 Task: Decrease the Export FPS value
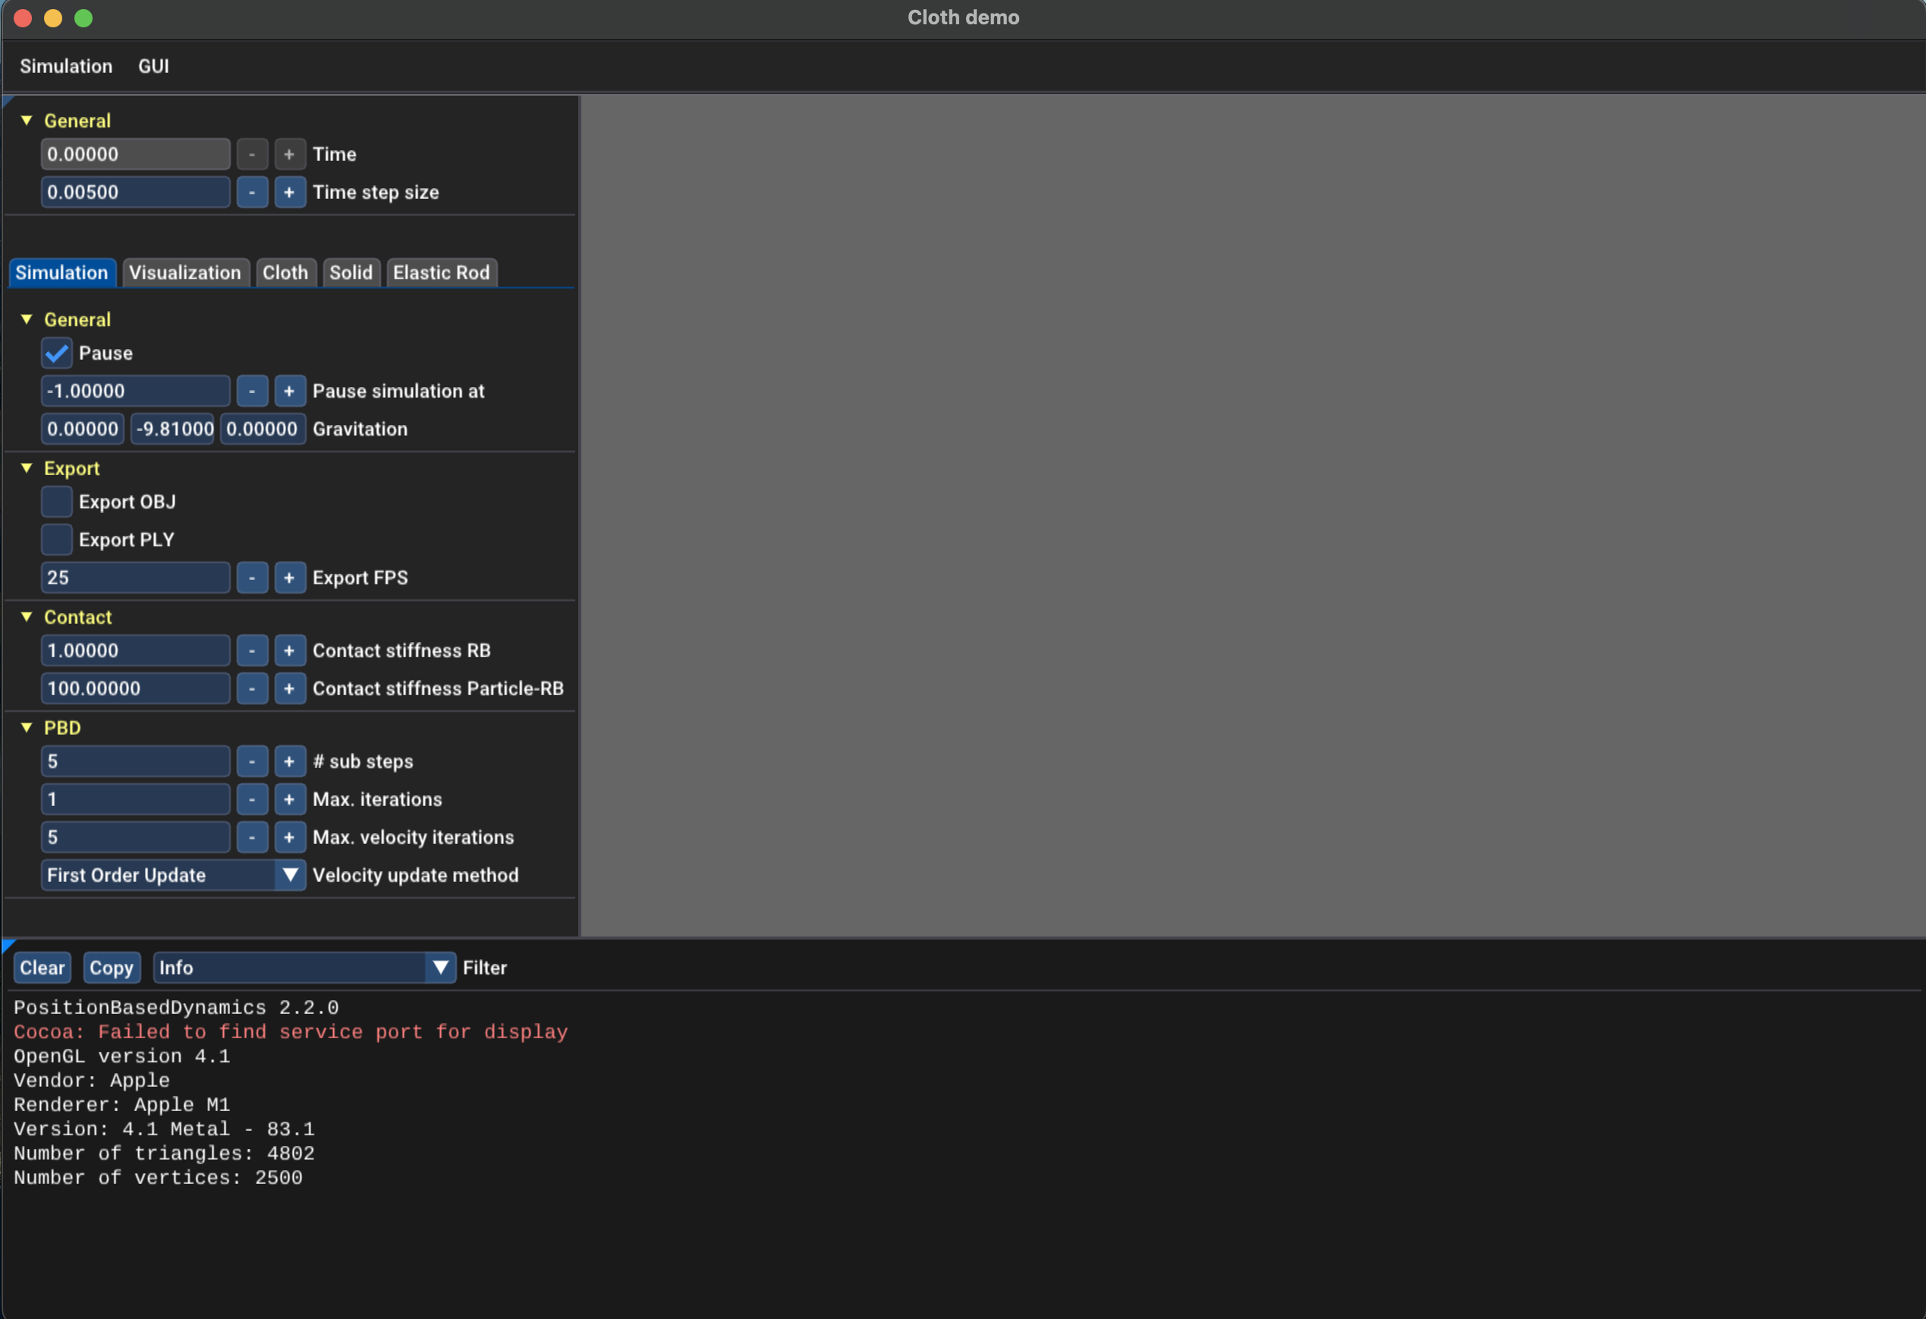pos(252,577)
